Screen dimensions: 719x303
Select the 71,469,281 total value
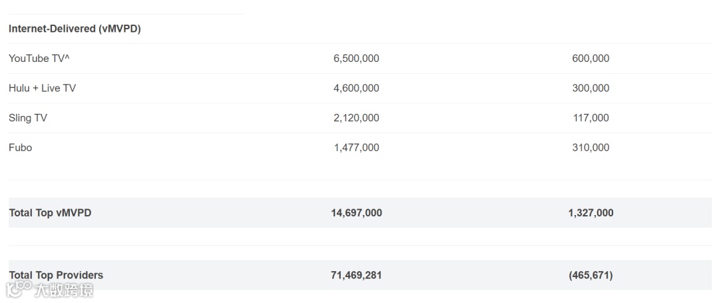pyautogui.click(x=356, y=275)
